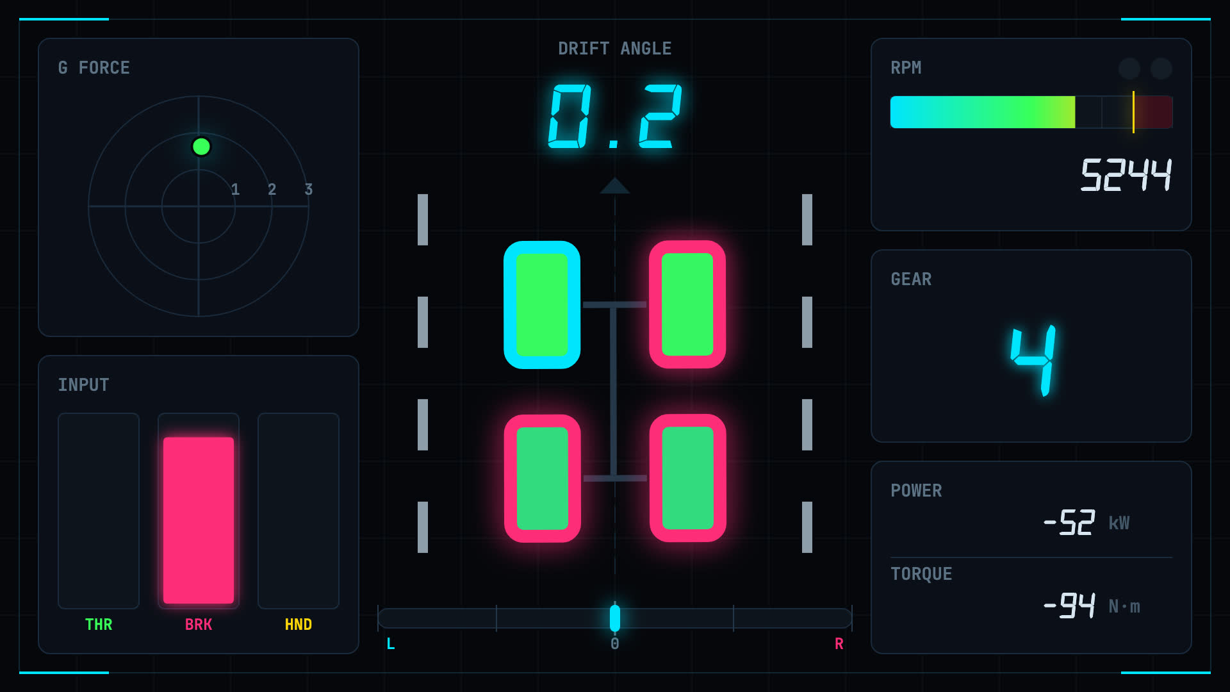Click the second shift light in RPM panel
The image size is (1230, 692).
1161,69
